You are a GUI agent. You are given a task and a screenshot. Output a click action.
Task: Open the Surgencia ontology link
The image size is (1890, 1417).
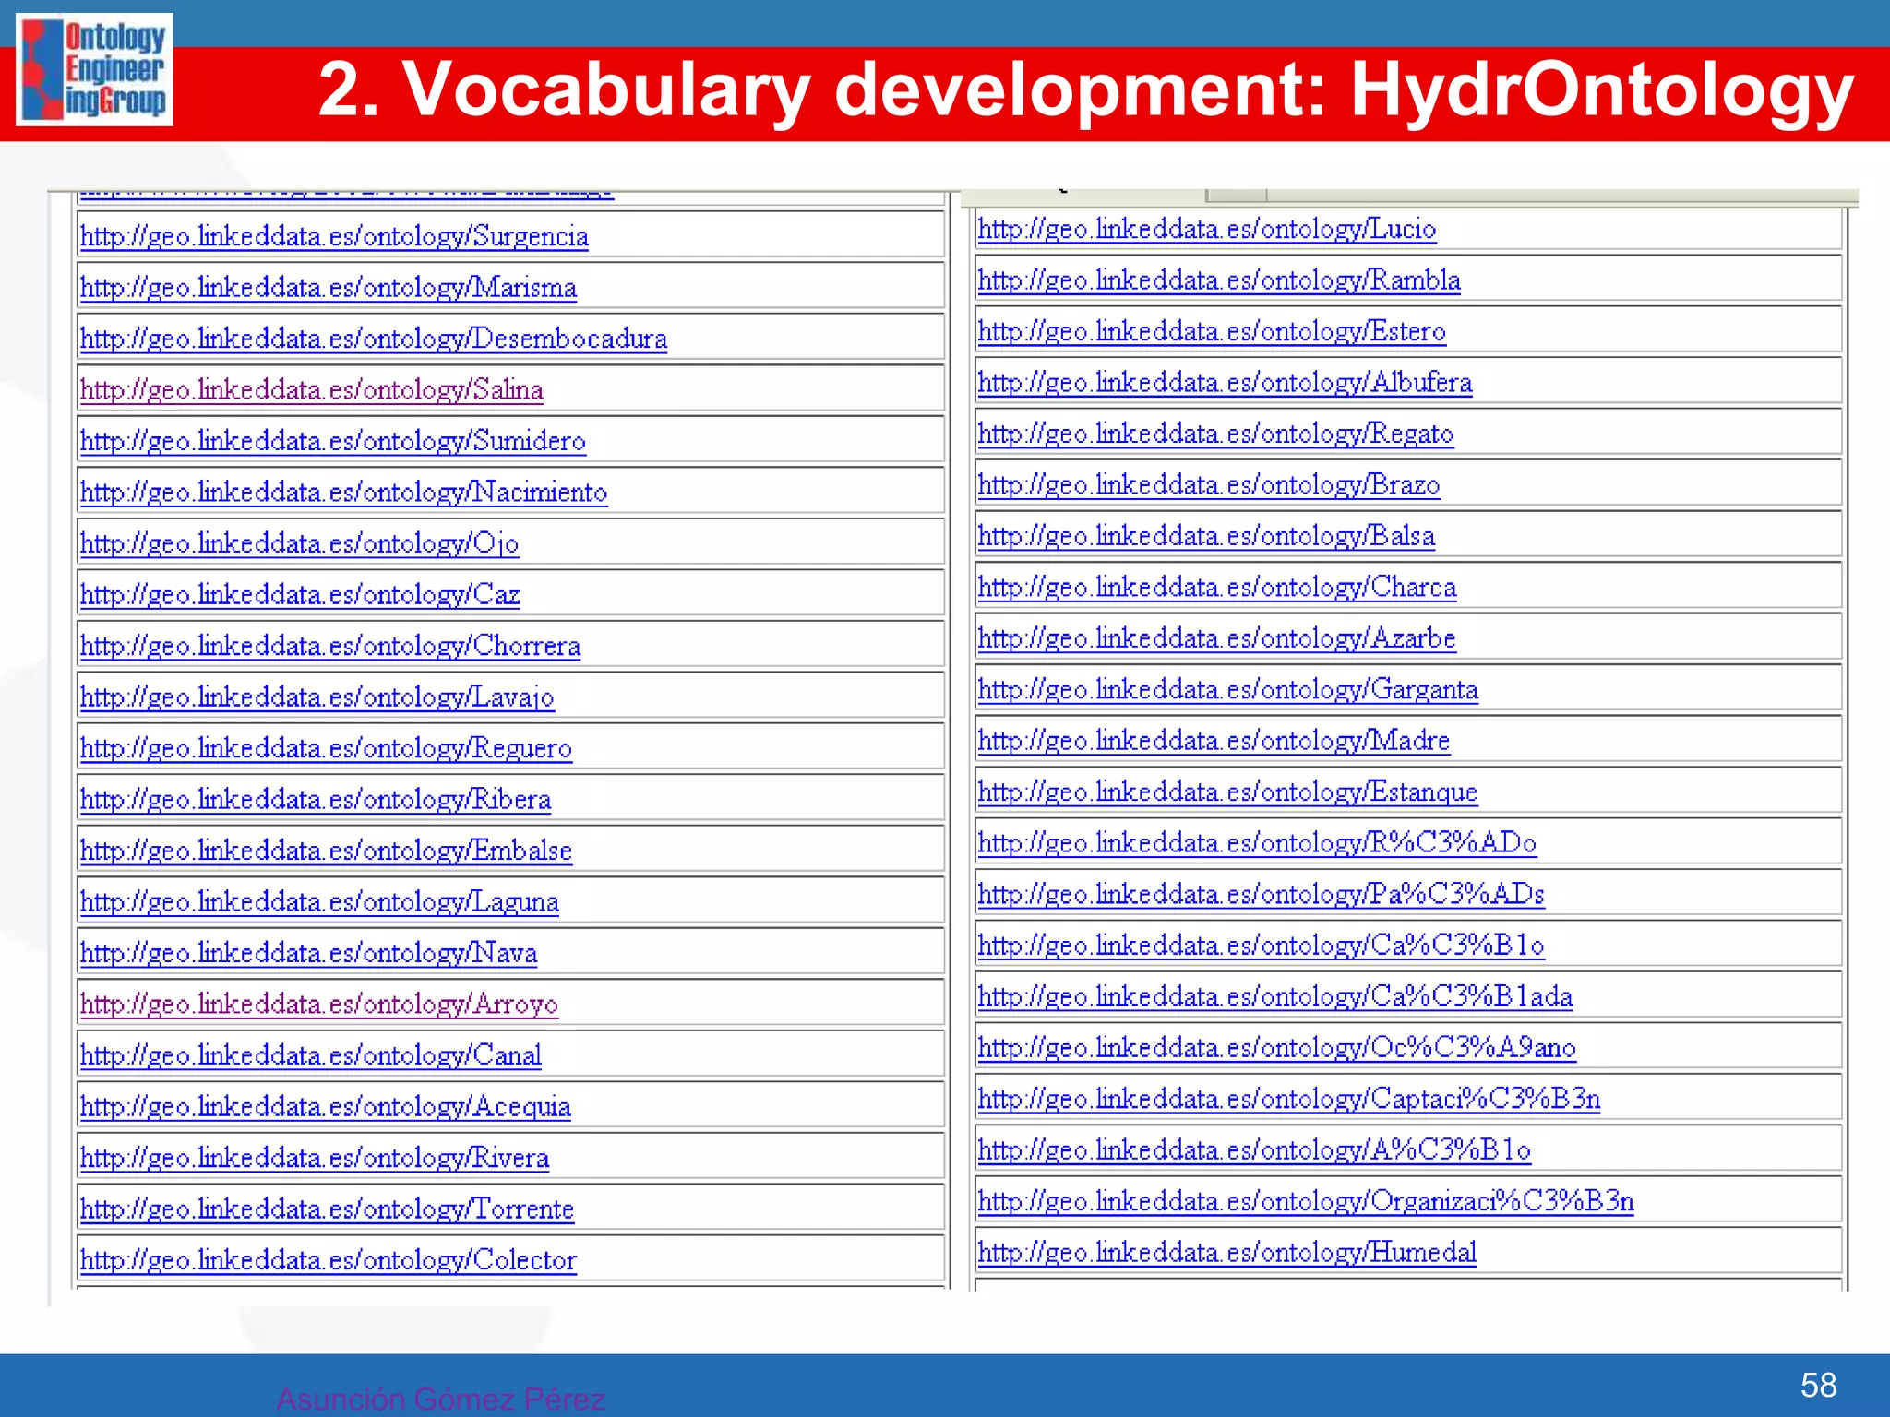tap(334, 237)
